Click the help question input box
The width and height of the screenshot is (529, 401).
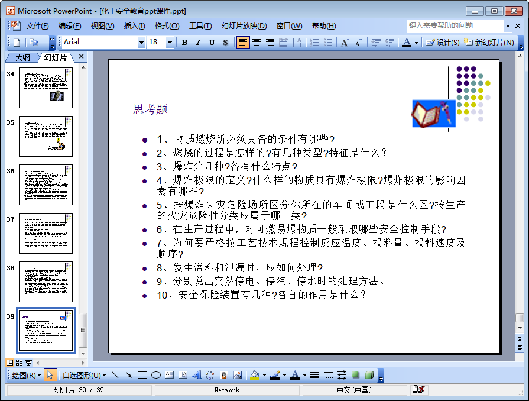(x=456, y=25)
